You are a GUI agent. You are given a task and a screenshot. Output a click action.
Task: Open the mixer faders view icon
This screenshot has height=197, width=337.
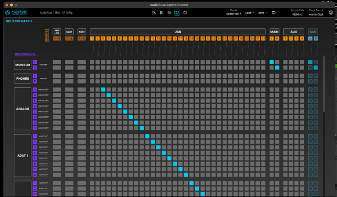tap(162, 13)
